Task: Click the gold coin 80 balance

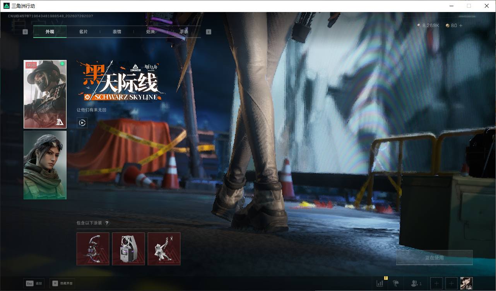Action: (x=451, y=26)
